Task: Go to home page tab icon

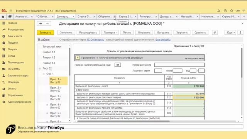Action: 3,17
